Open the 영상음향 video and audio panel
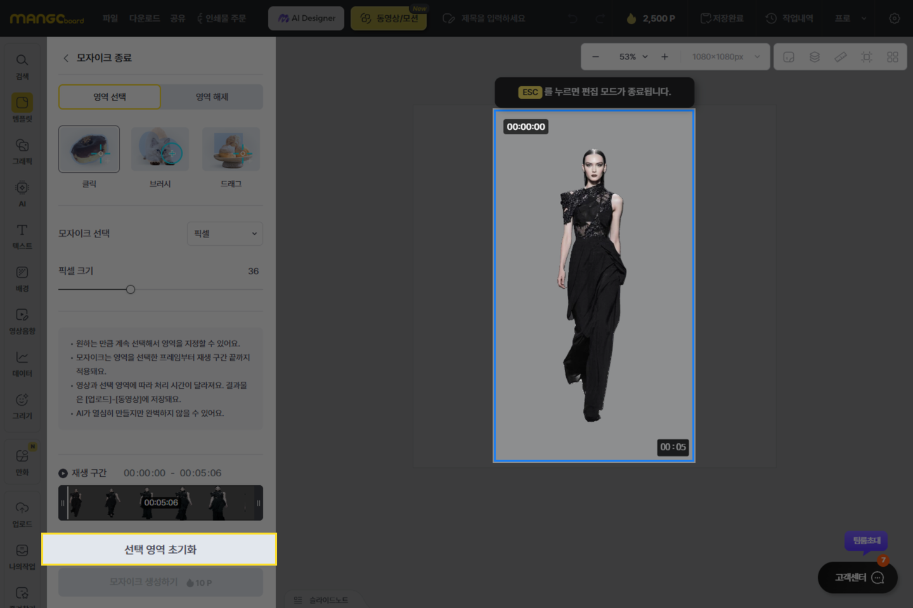The height and width of the screenshot is (608, 913). pos(22,321)
